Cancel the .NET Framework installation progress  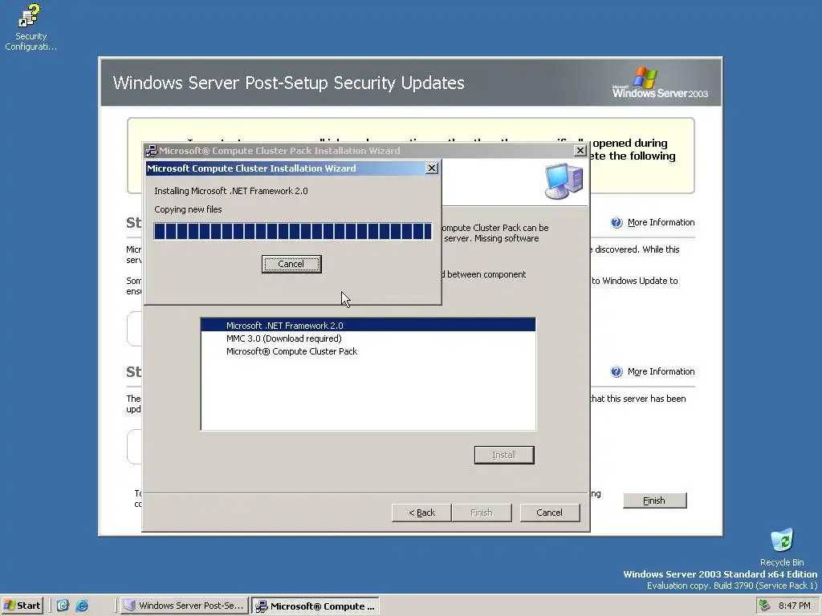tap(291, 264)
